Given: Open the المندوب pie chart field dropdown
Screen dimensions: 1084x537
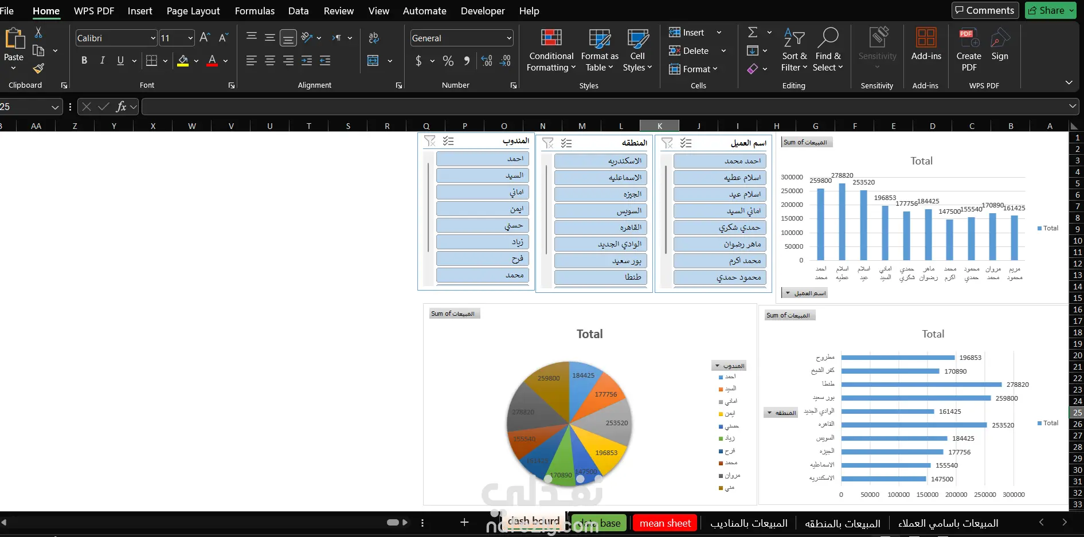Looking at the screenshot, I should click(729, 366).
